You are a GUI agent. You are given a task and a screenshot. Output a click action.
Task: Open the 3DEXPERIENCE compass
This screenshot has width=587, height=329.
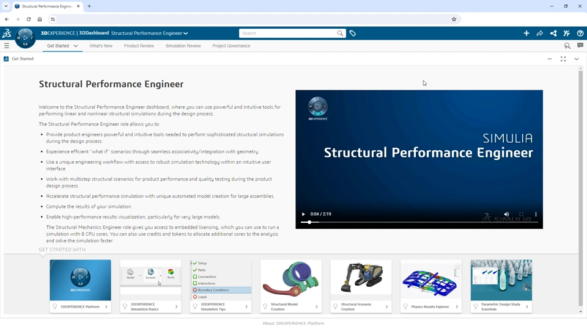(x=25, y=38)
